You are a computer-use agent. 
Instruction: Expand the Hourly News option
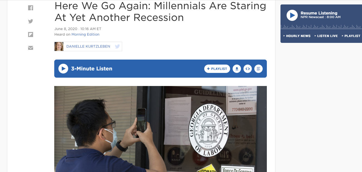[297, 36]
